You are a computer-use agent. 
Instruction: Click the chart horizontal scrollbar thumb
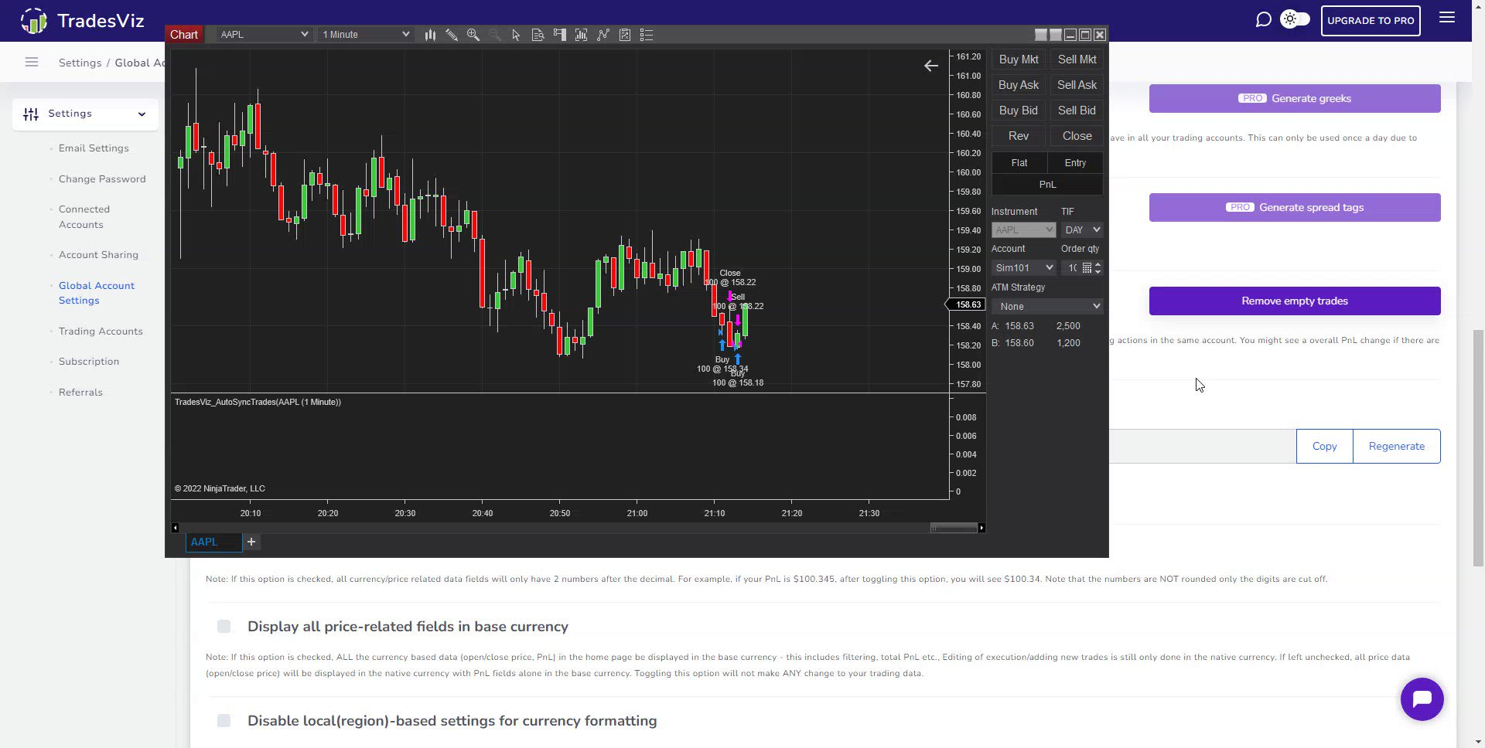(x=954, y=528)
